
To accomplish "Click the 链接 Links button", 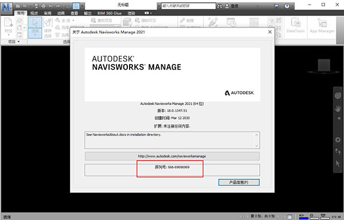I will (x=187, y=21).
